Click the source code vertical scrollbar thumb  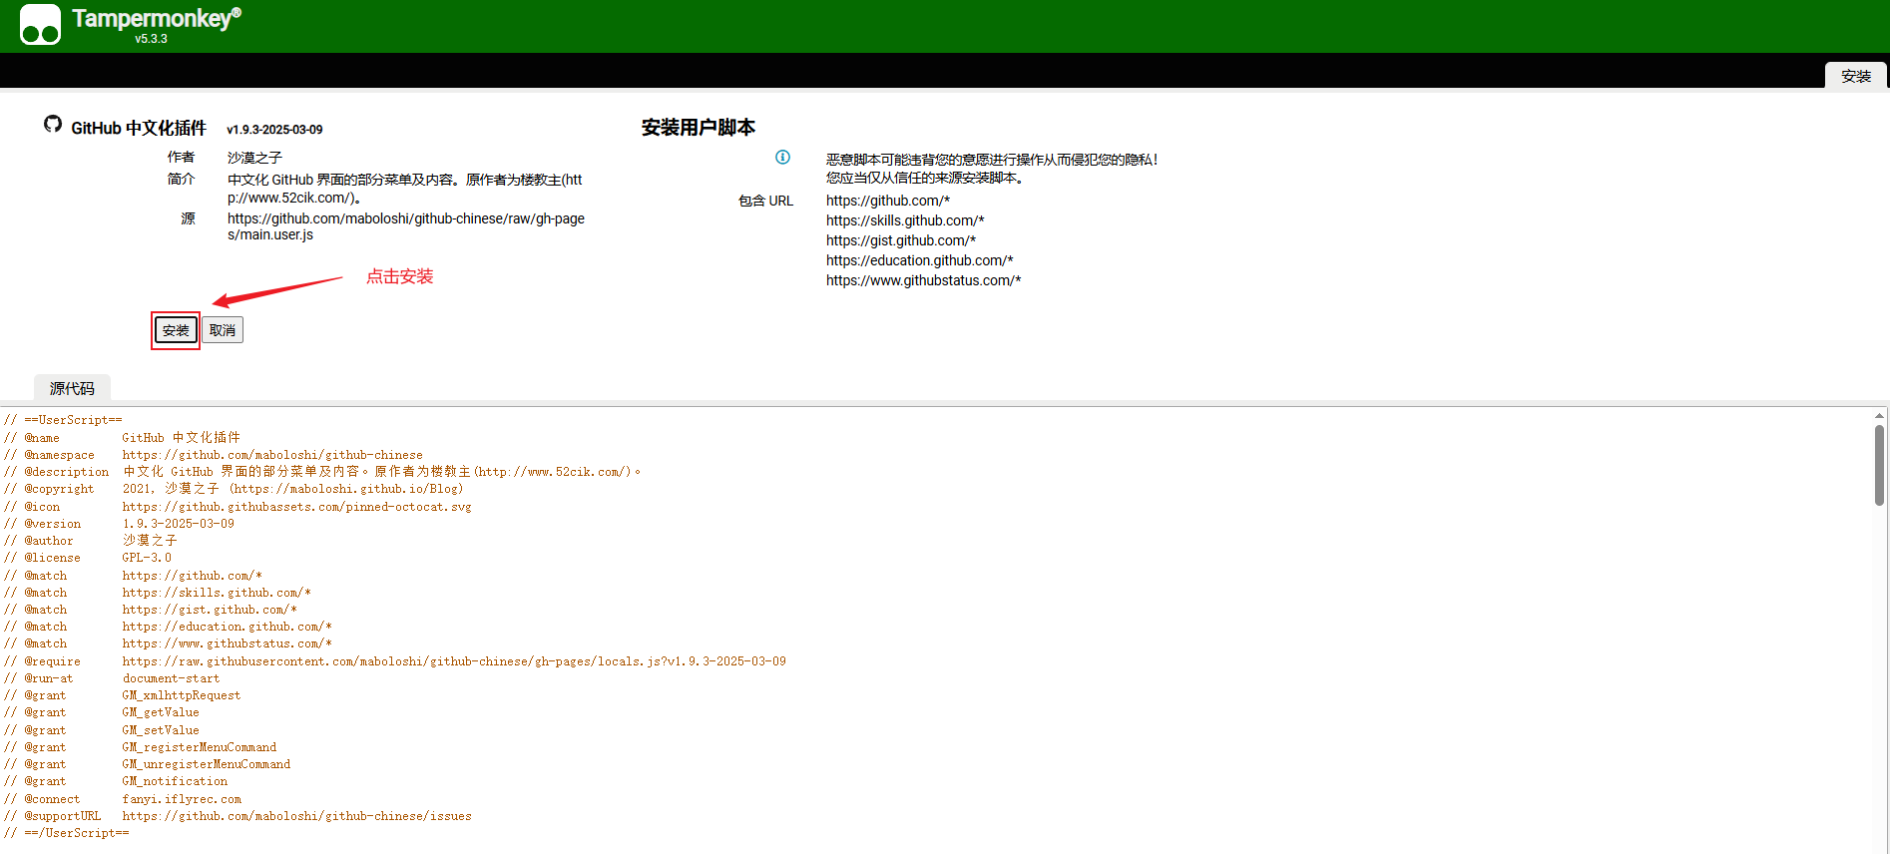click(x=1879, y=465)
